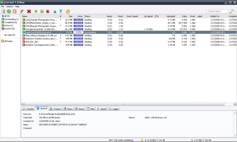
Task: Click the Add Torrent from URL icon
Action: [x=9, y=11]
